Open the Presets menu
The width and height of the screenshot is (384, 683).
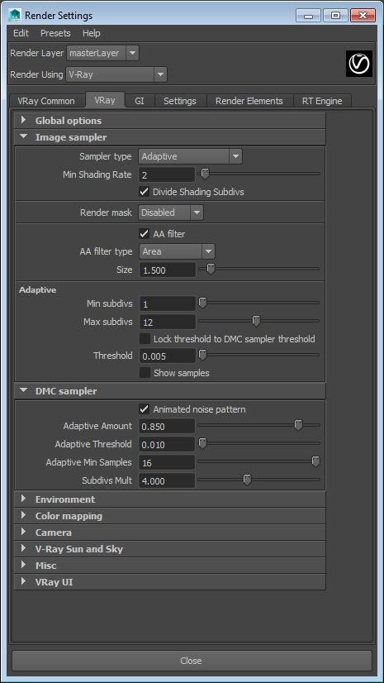point(55,33)
